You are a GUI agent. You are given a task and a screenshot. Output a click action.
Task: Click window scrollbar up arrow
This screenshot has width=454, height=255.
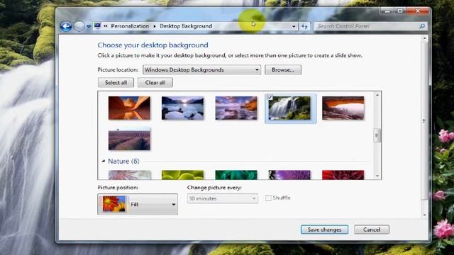(424, 38)
